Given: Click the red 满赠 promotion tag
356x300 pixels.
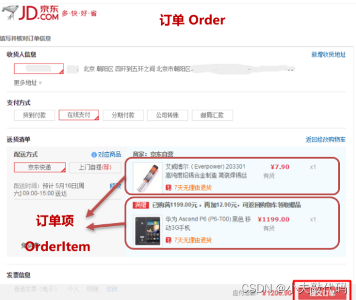Looking at the screenshot, I should (x=140, y=205).
